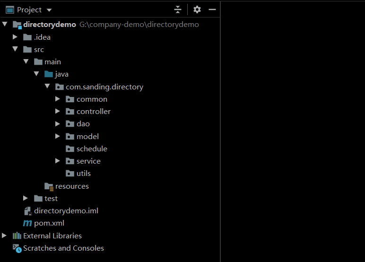Select the controller package label

(x=94, y=112)
